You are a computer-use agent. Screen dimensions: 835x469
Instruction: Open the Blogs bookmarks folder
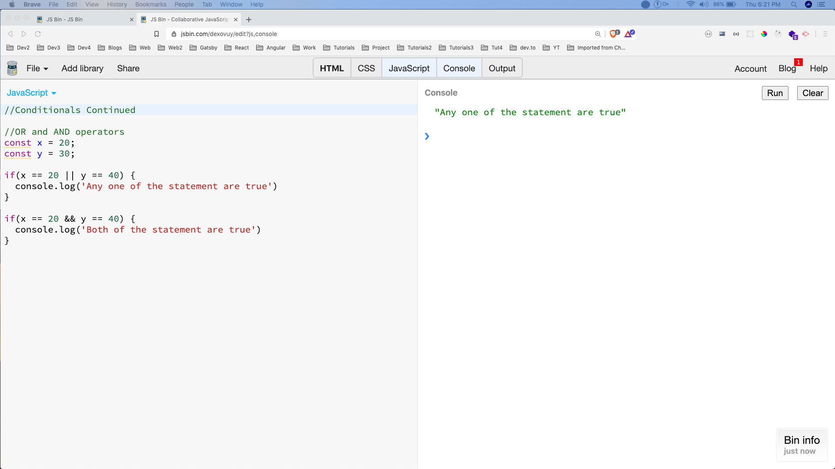110,48
